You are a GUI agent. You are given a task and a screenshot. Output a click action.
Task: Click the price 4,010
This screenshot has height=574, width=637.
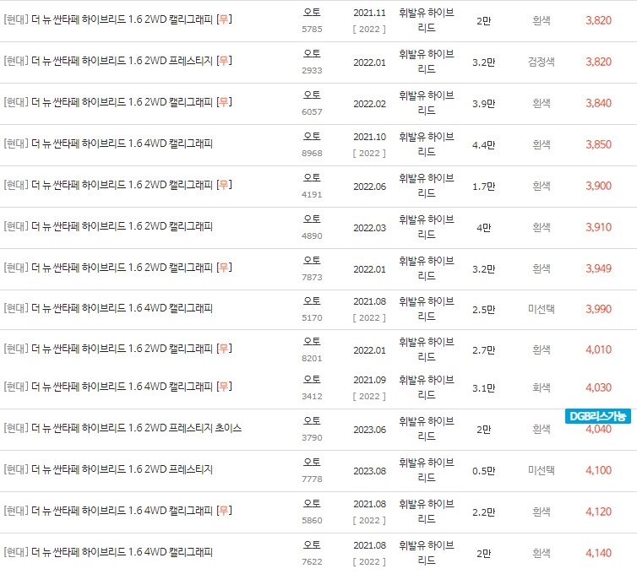598,349
